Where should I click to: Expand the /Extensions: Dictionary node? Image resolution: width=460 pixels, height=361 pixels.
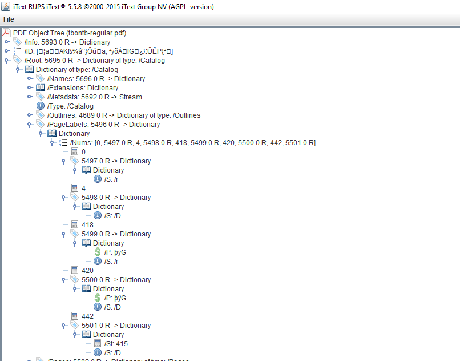click(x=29, y=87)
